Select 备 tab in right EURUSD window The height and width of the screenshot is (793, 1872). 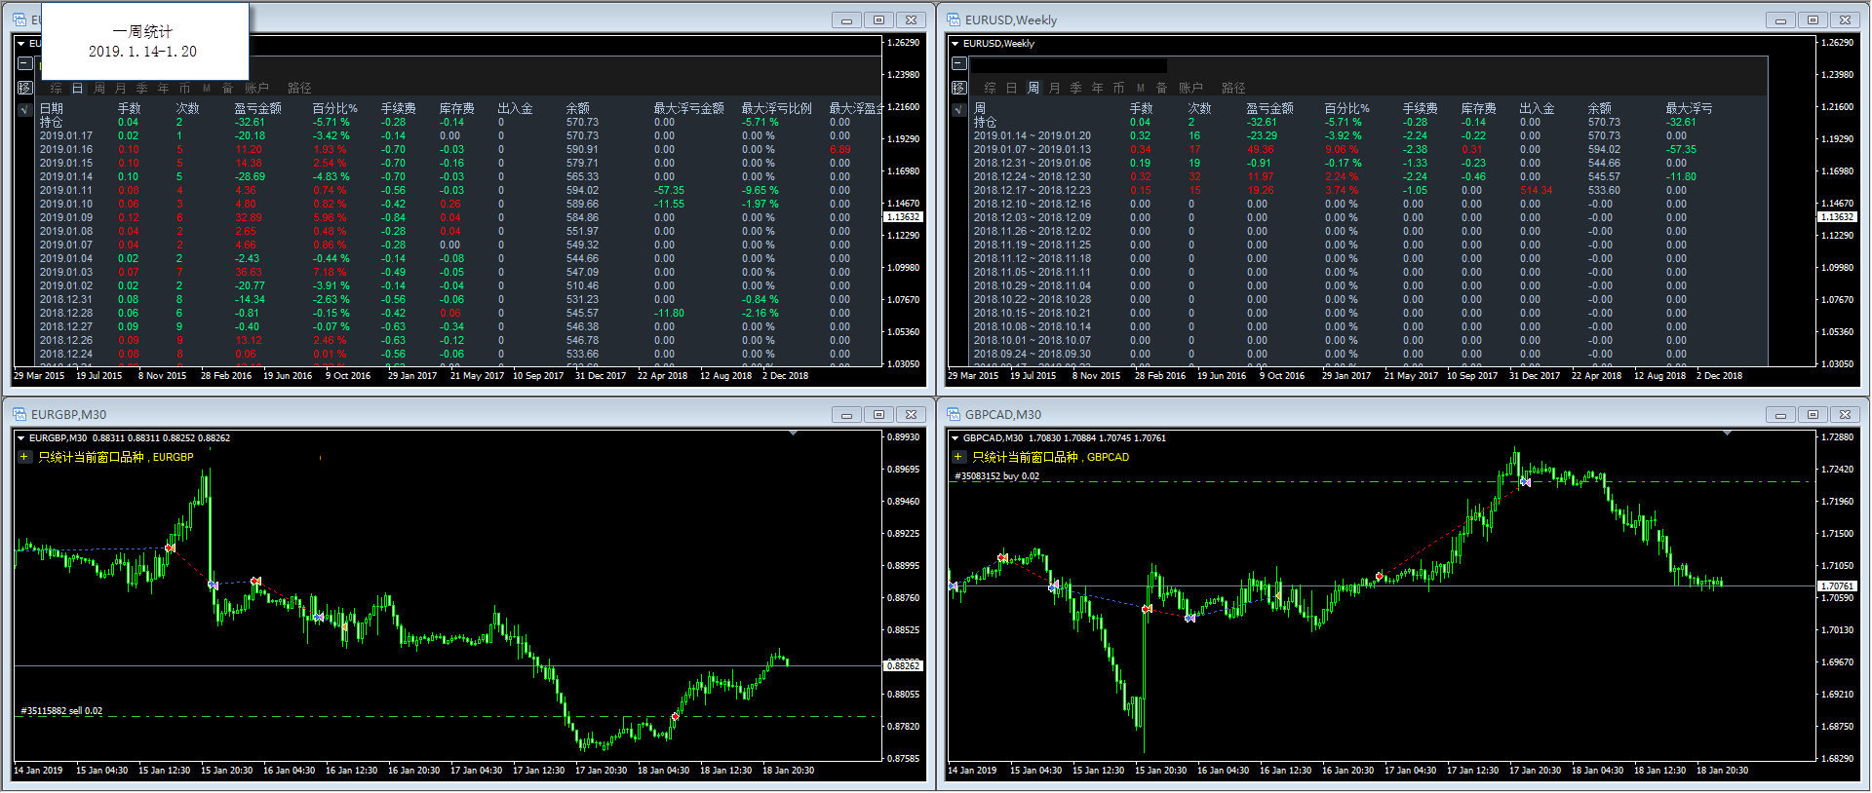pyautogui.click(x=1162, y=88)
